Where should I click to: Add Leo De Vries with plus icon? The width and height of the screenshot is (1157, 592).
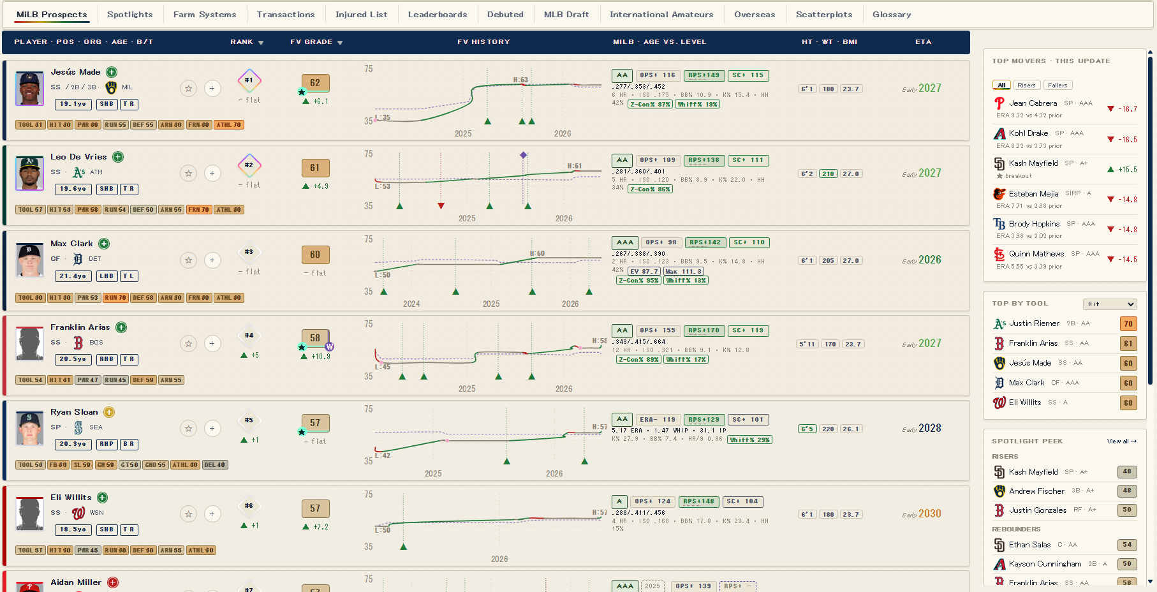point(212,174)
